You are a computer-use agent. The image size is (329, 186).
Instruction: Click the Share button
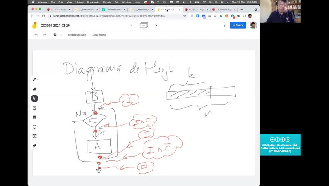pyautogui.click(x=238, y=25)
